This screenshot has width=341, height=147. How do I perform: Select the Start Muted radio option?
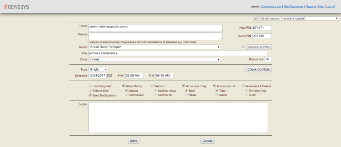click(126, 95)
